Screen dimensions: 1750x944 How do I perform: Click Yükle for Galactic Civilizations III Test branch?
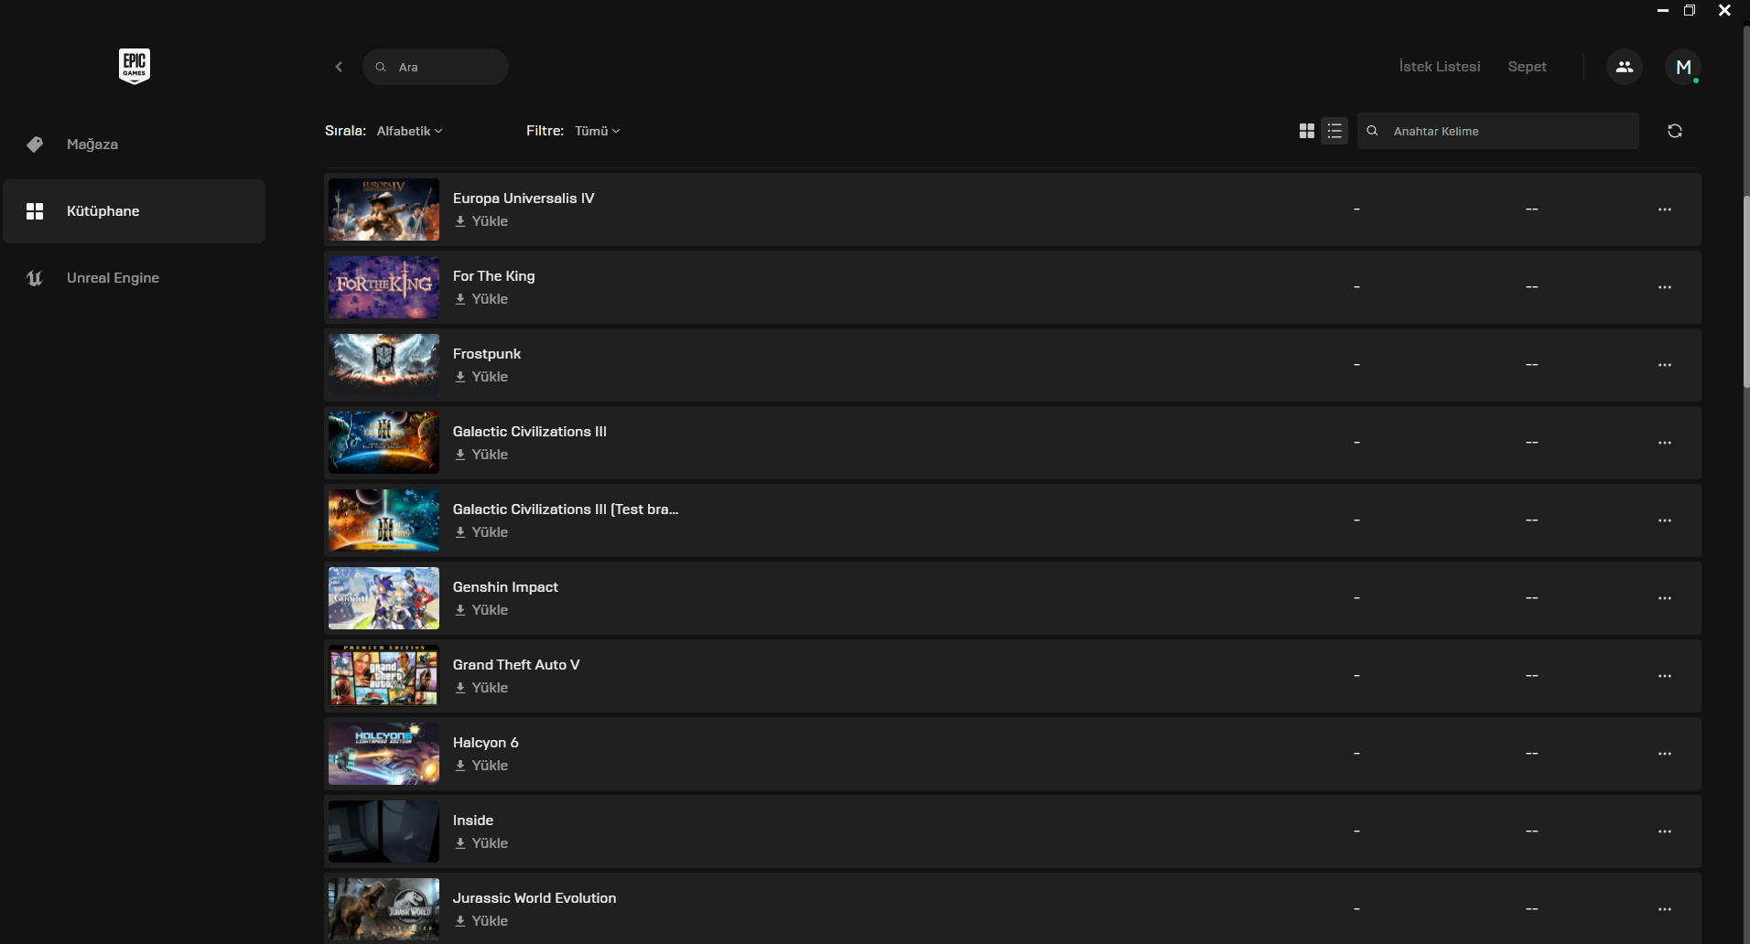click(x=481, y=532)
